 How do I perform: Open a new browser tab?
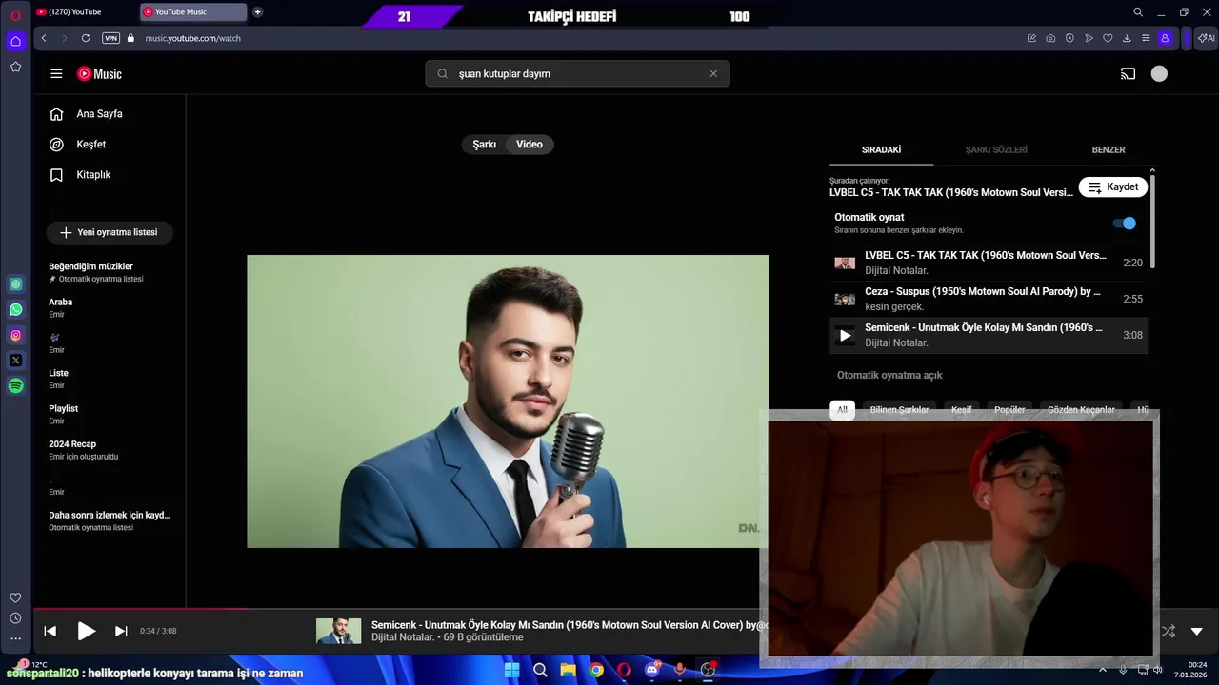[257, 12]
